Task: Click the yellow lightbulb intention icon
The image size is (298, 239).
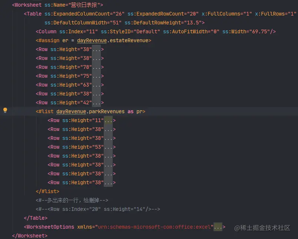Action: click(x=5, y=110)
